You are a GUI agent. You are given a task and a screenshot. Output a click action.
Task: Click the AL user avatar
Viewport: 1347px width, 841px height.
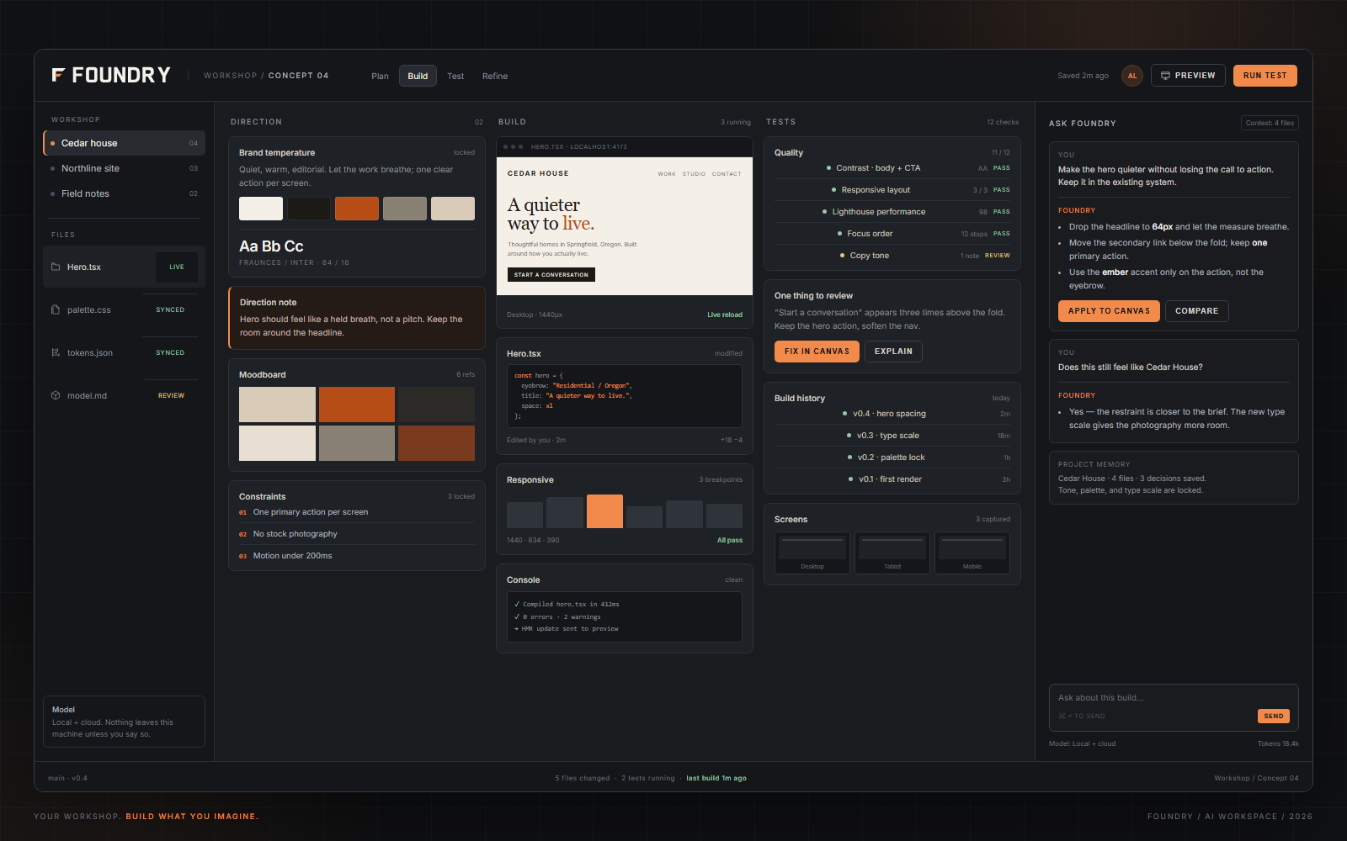[1132, 76]
